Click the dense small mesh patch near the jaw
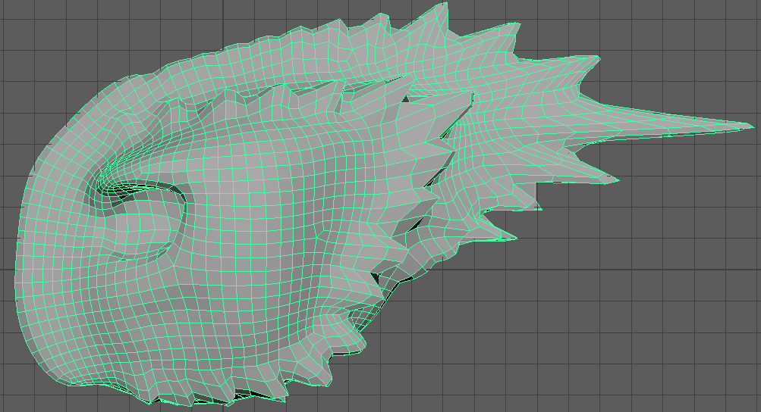The height and width of the screenshot is (412, 761). pos(365,315)
